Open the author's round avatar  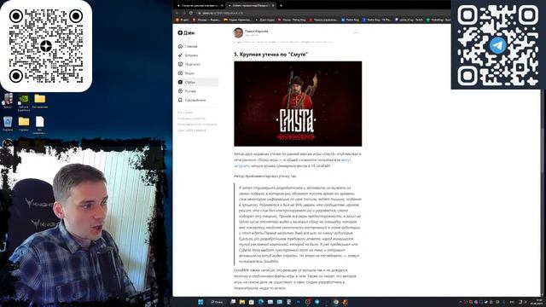point(238,32)
